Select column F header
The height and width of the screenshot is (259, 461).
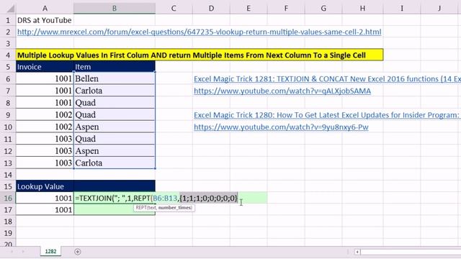click(x=286, y=8)
